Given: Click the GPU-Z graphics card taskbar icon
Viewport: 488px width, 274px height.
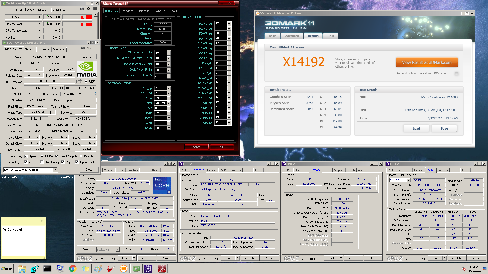Looking at the screenshot, I should click(136, 269).
